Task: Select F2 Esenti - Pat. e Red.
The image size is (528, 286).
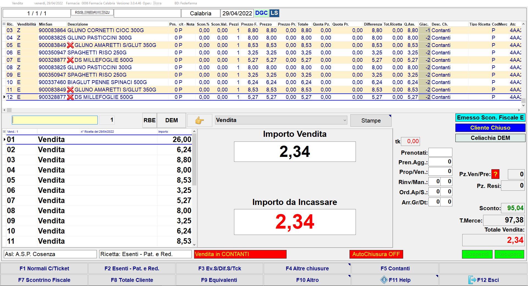Action: (x=132, y=268)
